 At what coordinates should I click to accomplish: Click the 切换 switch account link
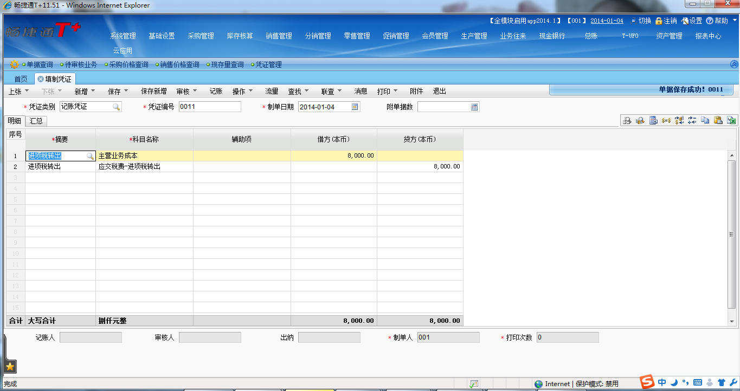(641, 21)
